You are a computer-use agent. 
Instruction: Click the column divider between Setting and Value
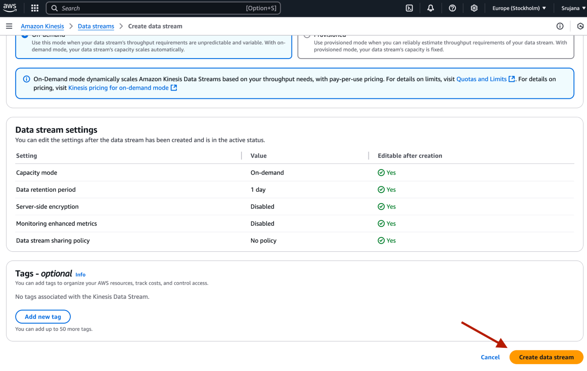(x=241, y=156)
